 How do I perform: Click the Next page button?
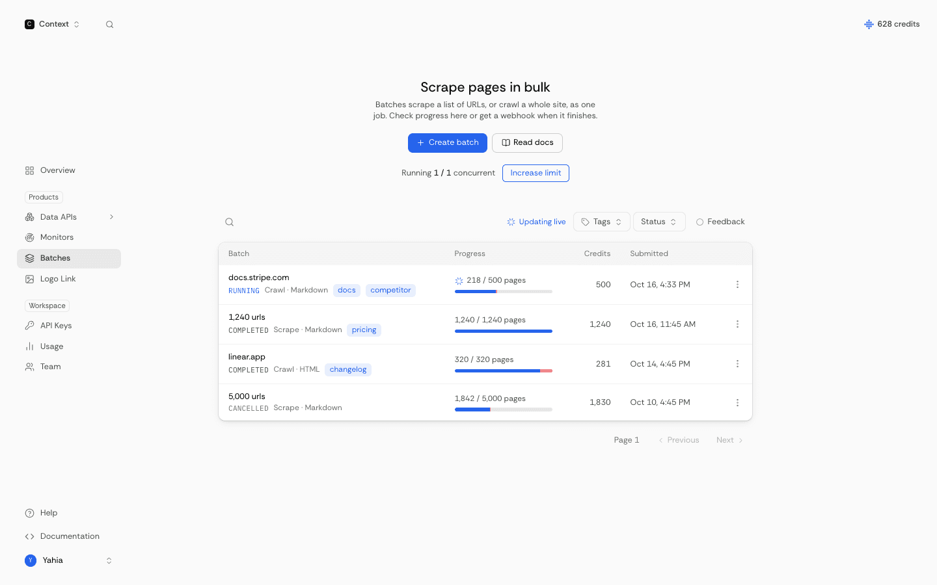(x=729, y=441)
